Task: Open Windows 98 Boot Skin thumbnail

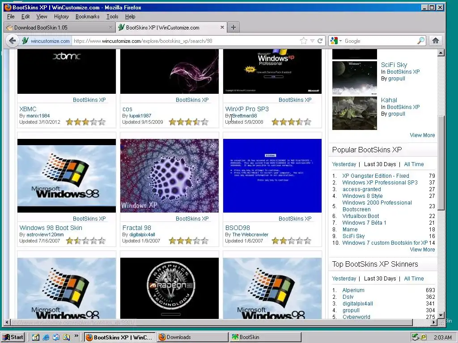Action: click(67, 176)
